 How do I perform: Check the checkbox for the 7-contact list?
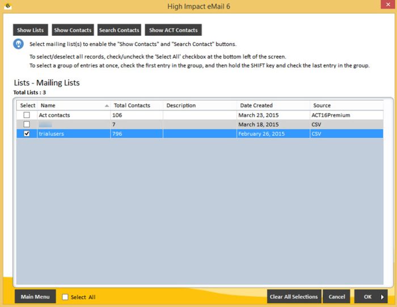click(27, 124)
